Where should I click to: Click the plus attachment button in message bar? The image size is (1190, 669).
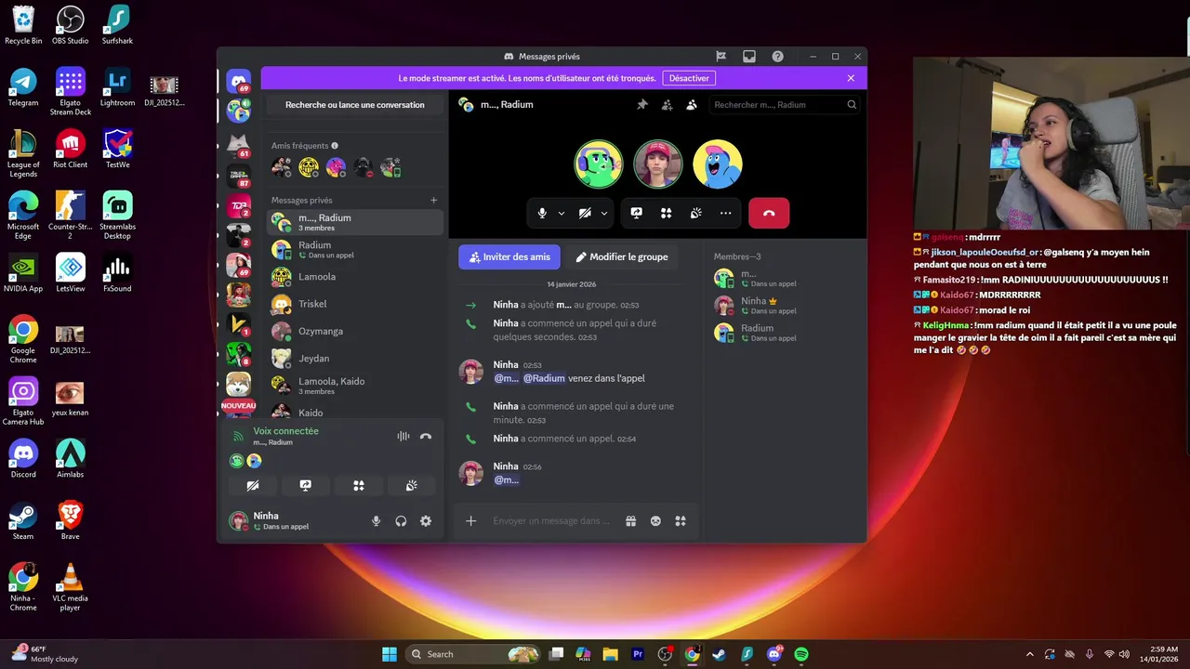pyautogui.click(x=471, y=521)
